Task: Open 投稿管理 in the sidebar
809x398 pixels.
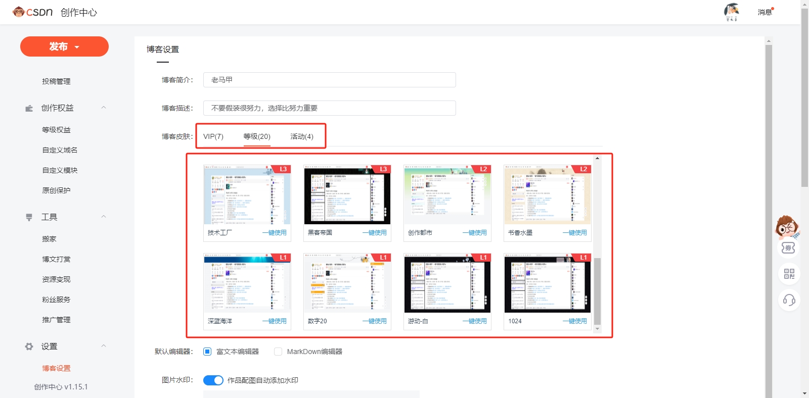Action: (56, 81)
